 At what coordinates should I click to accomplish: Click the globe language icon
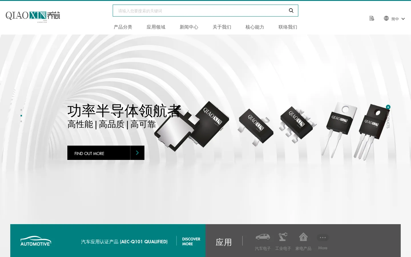(x=386, y=18)
